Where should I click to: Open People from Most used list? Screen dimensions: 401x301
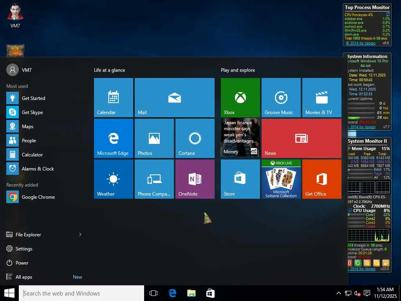click(45, 141)
